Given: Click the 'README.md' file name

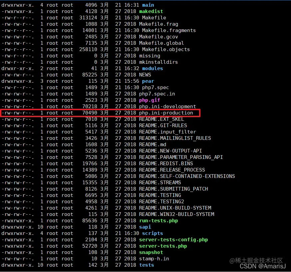Looking at the screenshot, I should click(x=152, y=145).
